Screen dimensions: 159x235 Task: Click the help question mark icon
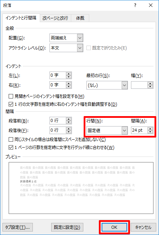(x=135, y=6)
